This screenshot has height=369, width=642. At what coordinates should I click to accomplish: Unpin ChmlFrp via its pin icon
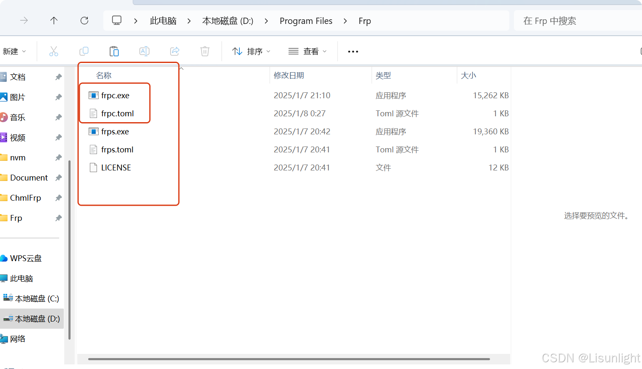(x=58, y=198)
